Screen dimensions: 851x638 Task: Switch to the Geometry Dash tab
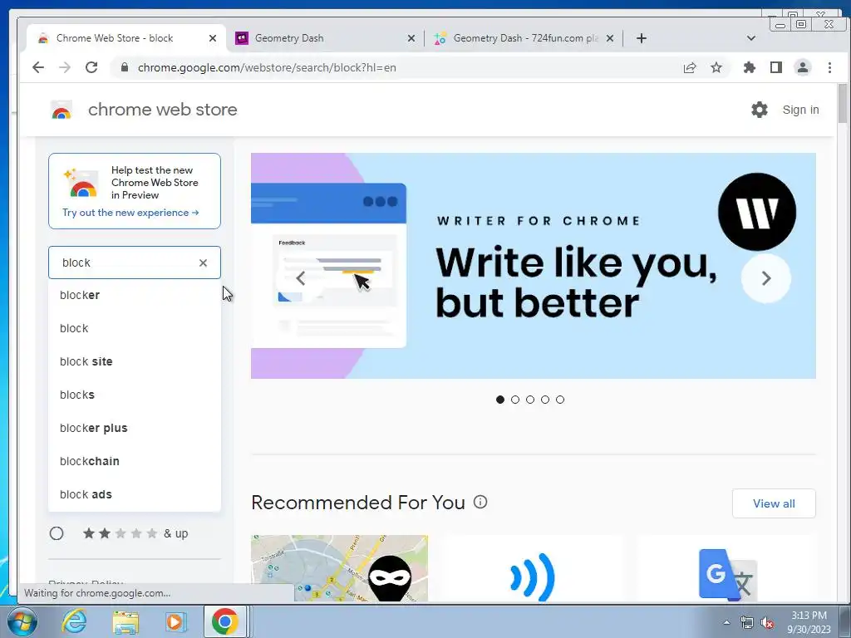coord(325,38)
